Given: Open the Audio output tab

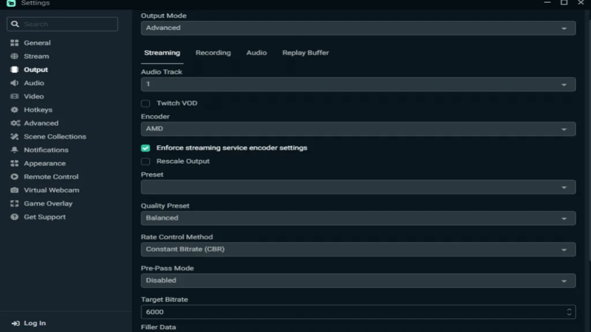Looking at the screenshot, I should click(x=256, y=53).
